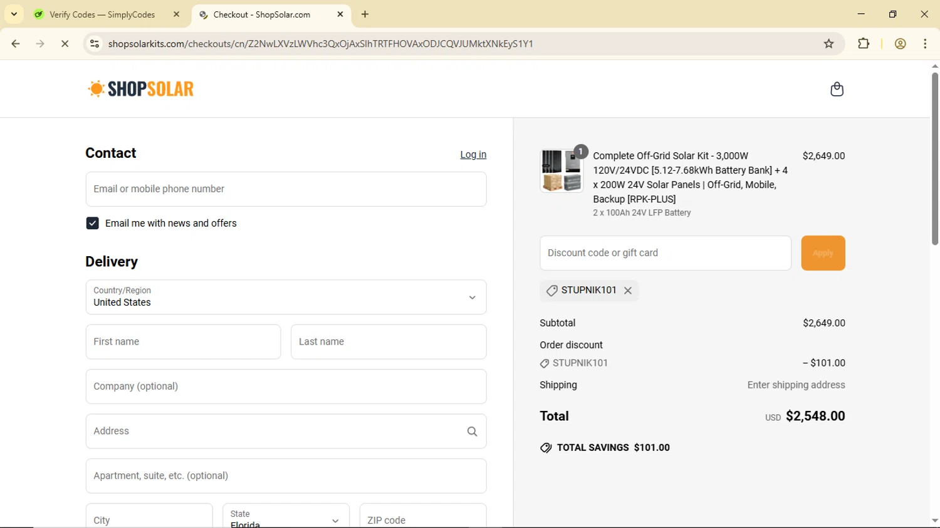Click the Company (optional) field

pos(286,386)
